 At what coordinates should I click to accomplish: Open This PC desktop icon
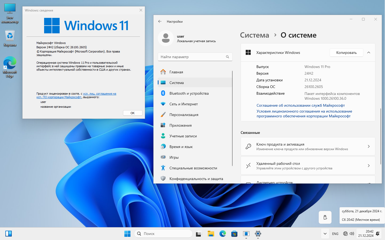coord(10,13)
